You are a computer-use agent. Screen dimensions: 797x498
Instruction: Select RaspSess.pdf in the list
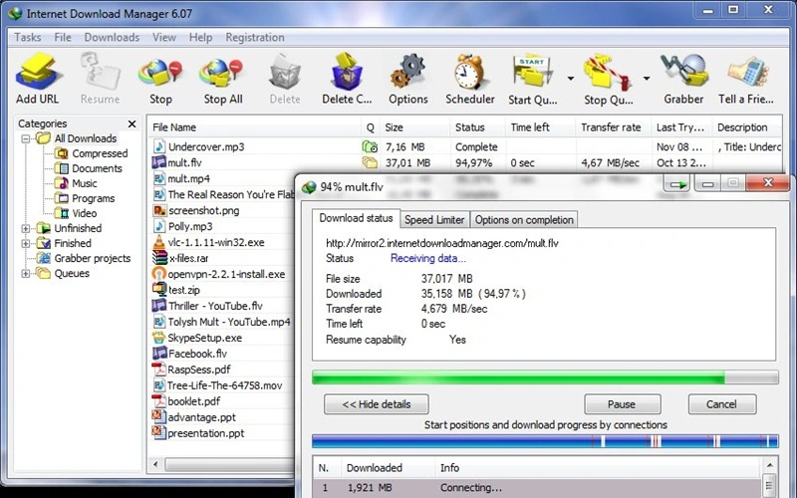coord(198,370)
